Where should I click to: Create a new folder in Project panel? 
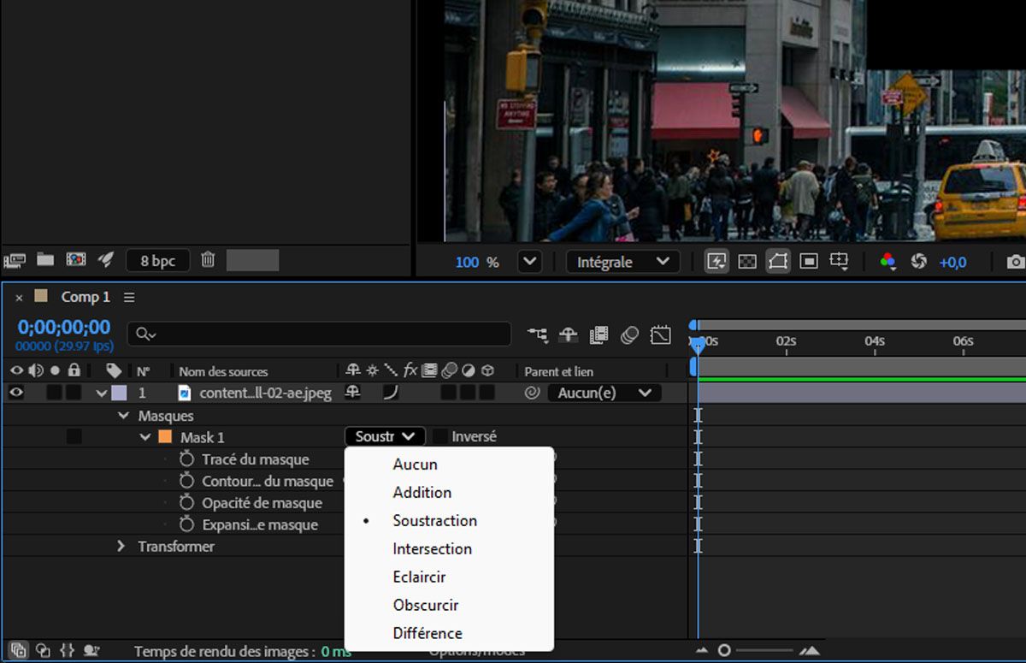click(45, 260)
